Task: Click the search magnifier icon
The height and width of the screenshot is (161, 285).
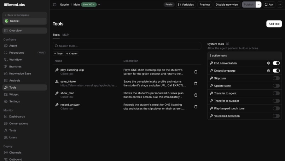Action: coord(56,46)
